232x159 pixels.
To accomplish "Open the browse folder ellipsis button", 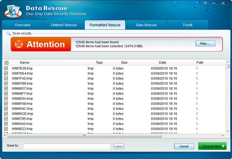I will [118, 146].
